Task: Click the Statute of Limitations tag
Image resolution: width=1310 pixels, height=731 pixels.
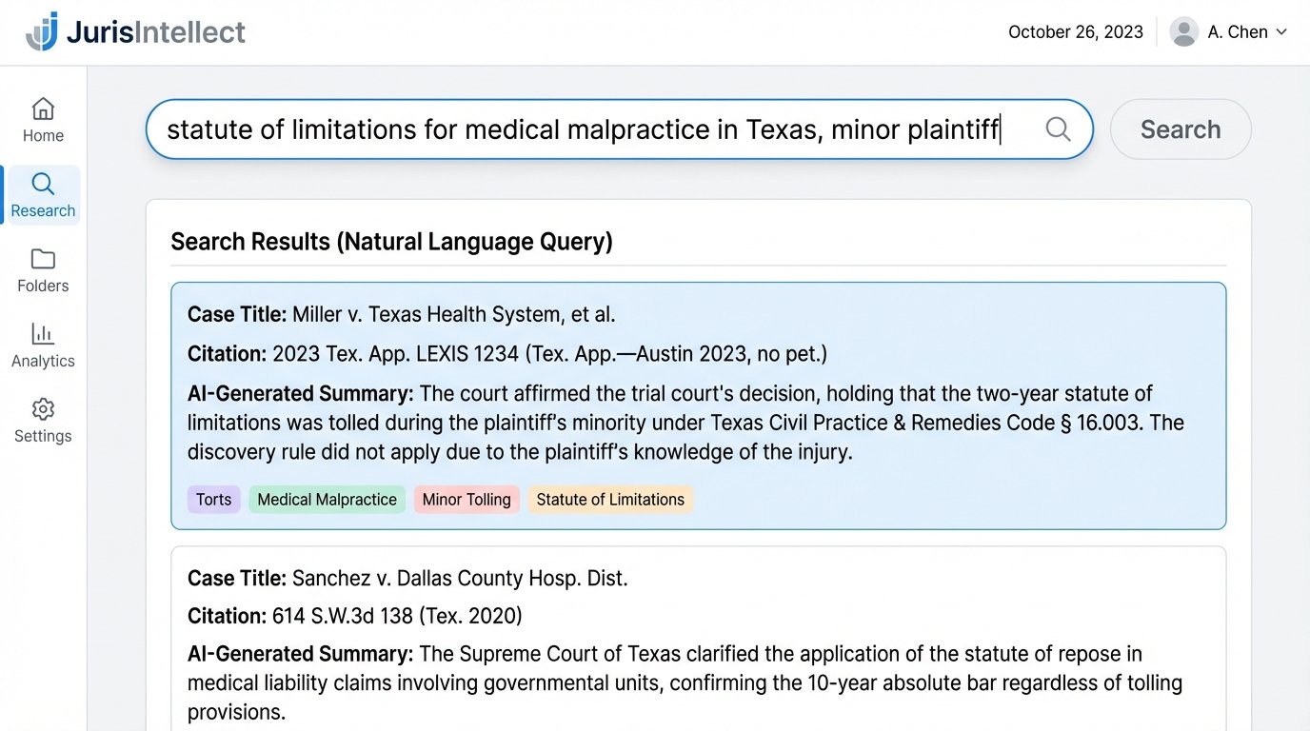Action: (610, 499)
